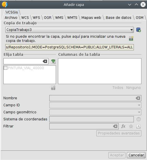Open filter history clock icon
Image resolution: width=147 pixels, height=160 pixels.
point(138,126)
